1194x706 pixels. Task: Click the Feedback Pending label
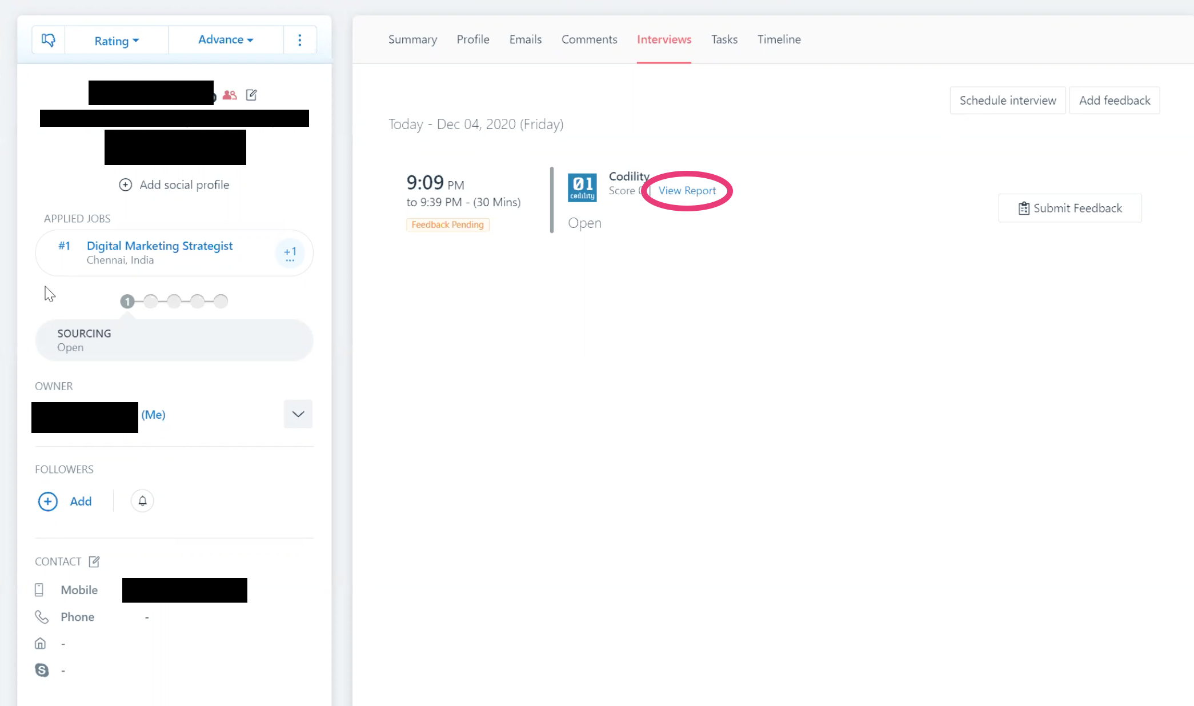pyautogui.click(x=447, y=225)
